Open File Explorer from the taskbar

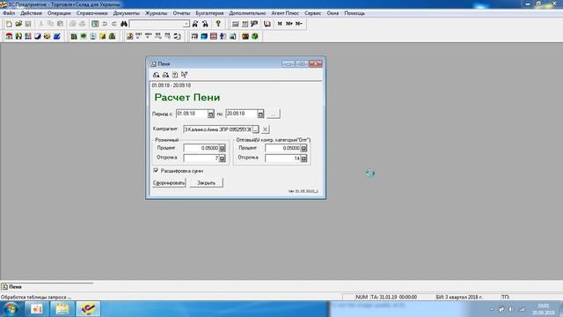62,309
